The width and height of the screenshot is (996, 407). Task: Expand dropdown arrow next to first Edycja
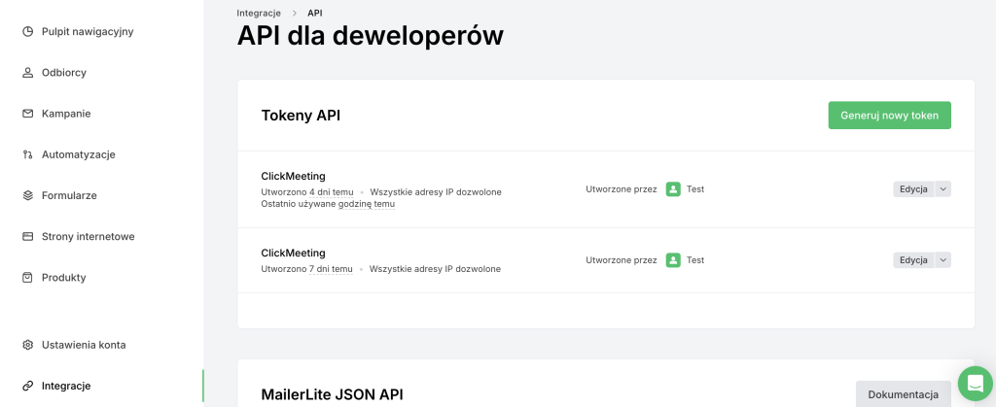943,189
